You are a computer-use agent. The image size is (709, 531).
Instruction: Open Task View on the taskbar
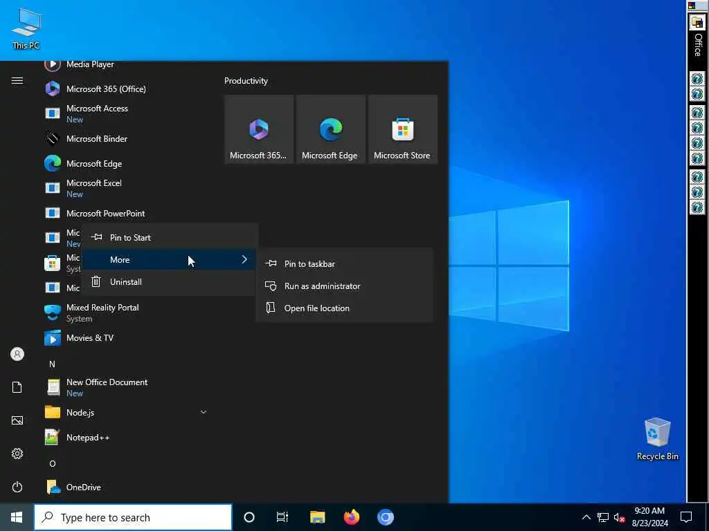click(x=282, y=517)
